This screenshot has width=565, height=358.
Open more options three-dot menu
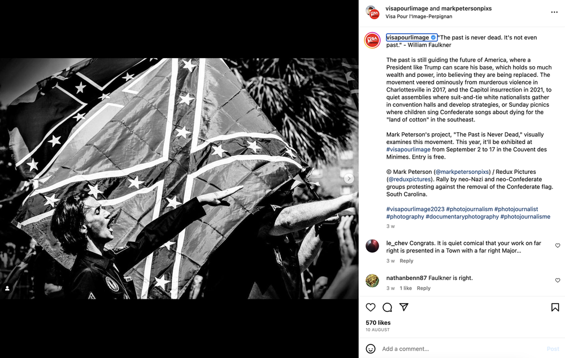554,12
